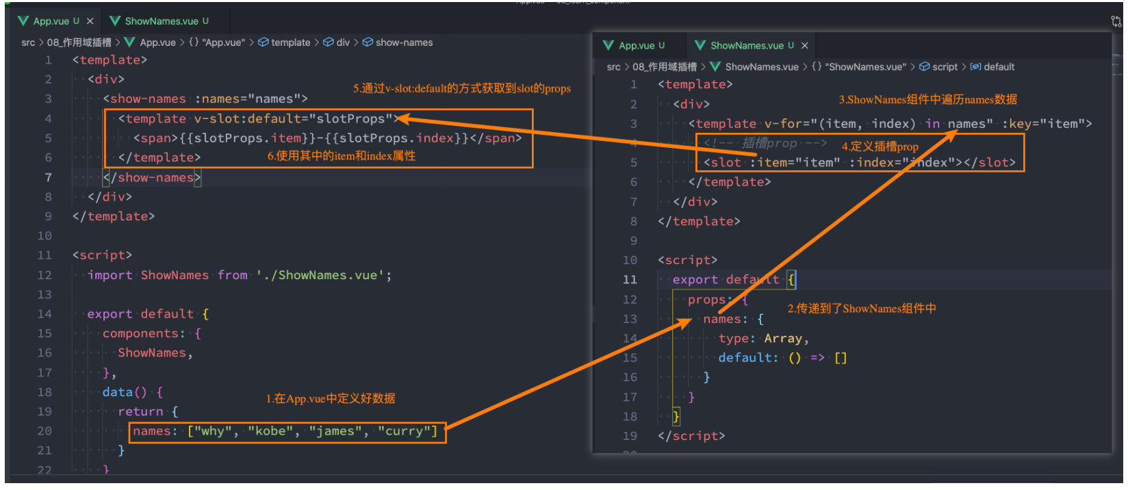This screenshot has height=490, width=1128.
Task: Expand the src breadcrumb in the left editor
Action: 28,42
